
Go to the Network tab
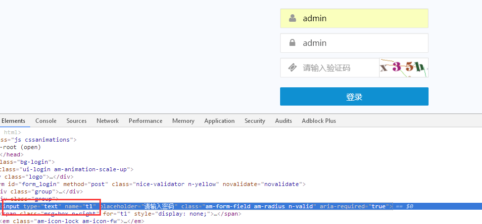point(107,121)
